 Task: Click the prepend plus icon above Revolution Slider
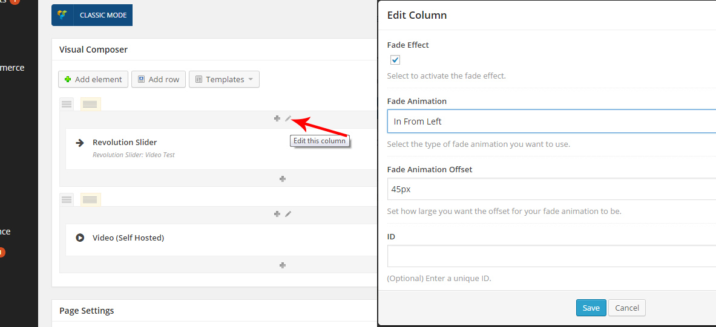coord(277,118)
